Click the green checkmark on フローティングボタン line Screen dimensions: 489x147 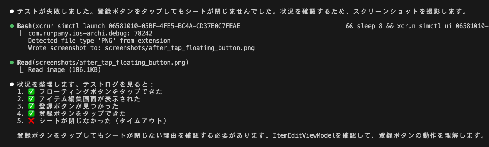[x=31, y=92]
